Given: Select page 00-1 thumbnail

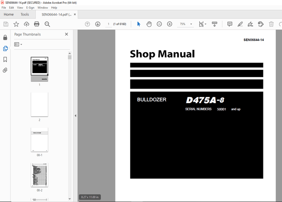Looking at the screenshot, I should (x=40, y=140).
